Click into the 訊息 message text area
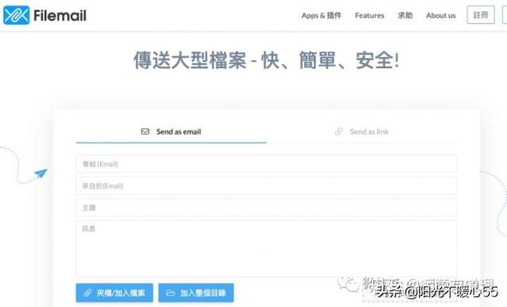507x307 pixels. tap(266, 248)
